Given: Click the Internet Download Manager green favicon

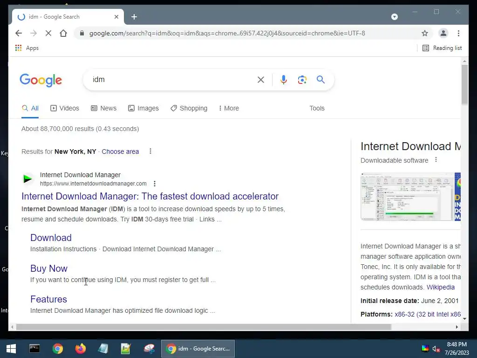Looking at the screenshot, I should tap(27, 179).
